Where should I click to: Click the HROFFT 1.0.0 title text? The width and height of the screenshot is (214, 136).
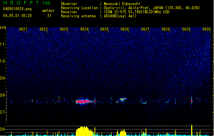tap(27, 3)
